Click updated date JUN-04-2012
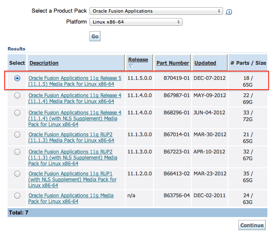The image size is (272, 233). tap(210, 113)
